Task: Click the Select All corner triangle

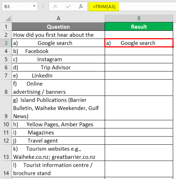Action: click(8, 19)
